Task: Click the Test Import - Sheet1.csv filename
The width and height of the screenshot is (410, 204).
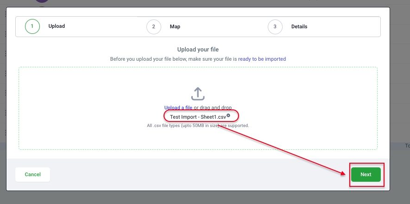Action: [x=197, y=117]
